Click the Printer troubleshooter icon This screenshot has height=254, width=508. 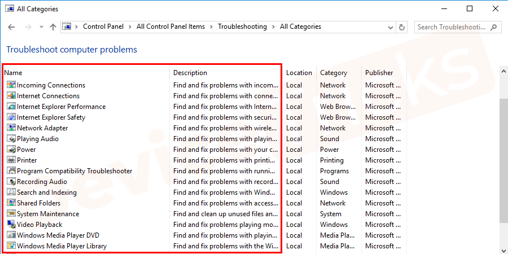tap(11, 160)
